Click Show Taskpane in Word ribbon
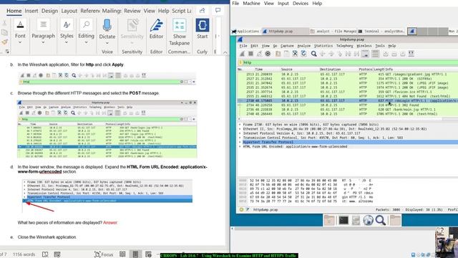This screenshot has width=458, height=258. coord(180,32)
